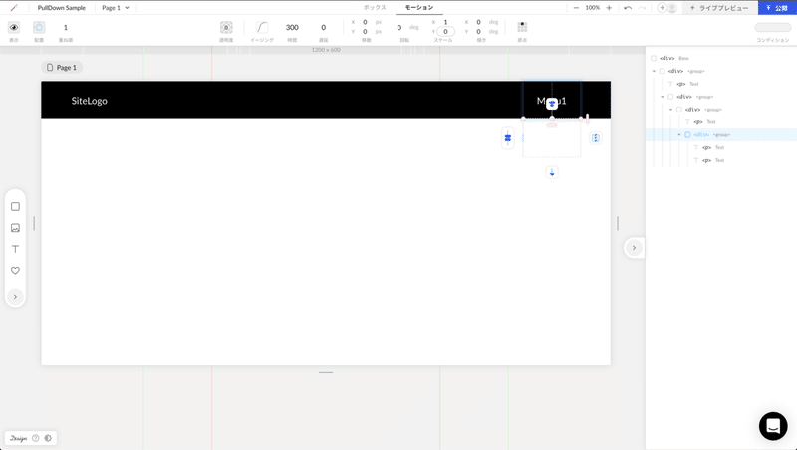Collapse the second-level group div
The image size is (797, 450).
click(x=663, y=97)
